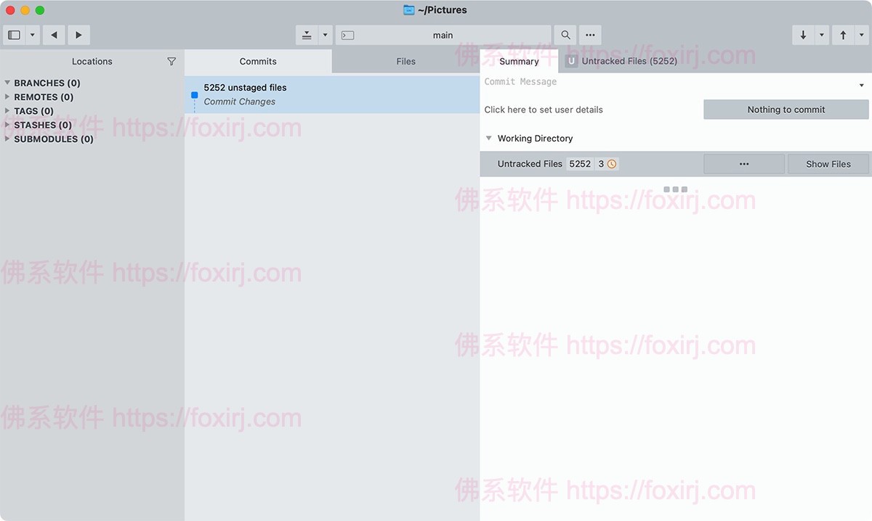Click the pull down-arrow icon
872x521 pixels.
pos(803,35)
